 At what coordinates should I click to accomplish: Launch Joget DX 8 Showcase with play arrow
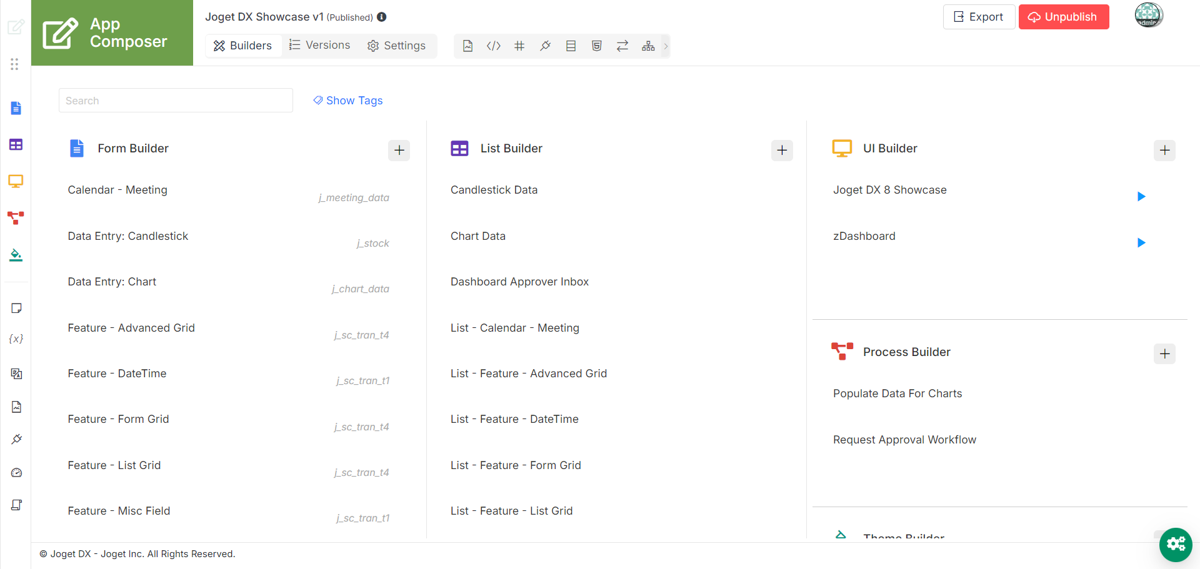[1141, 197]
